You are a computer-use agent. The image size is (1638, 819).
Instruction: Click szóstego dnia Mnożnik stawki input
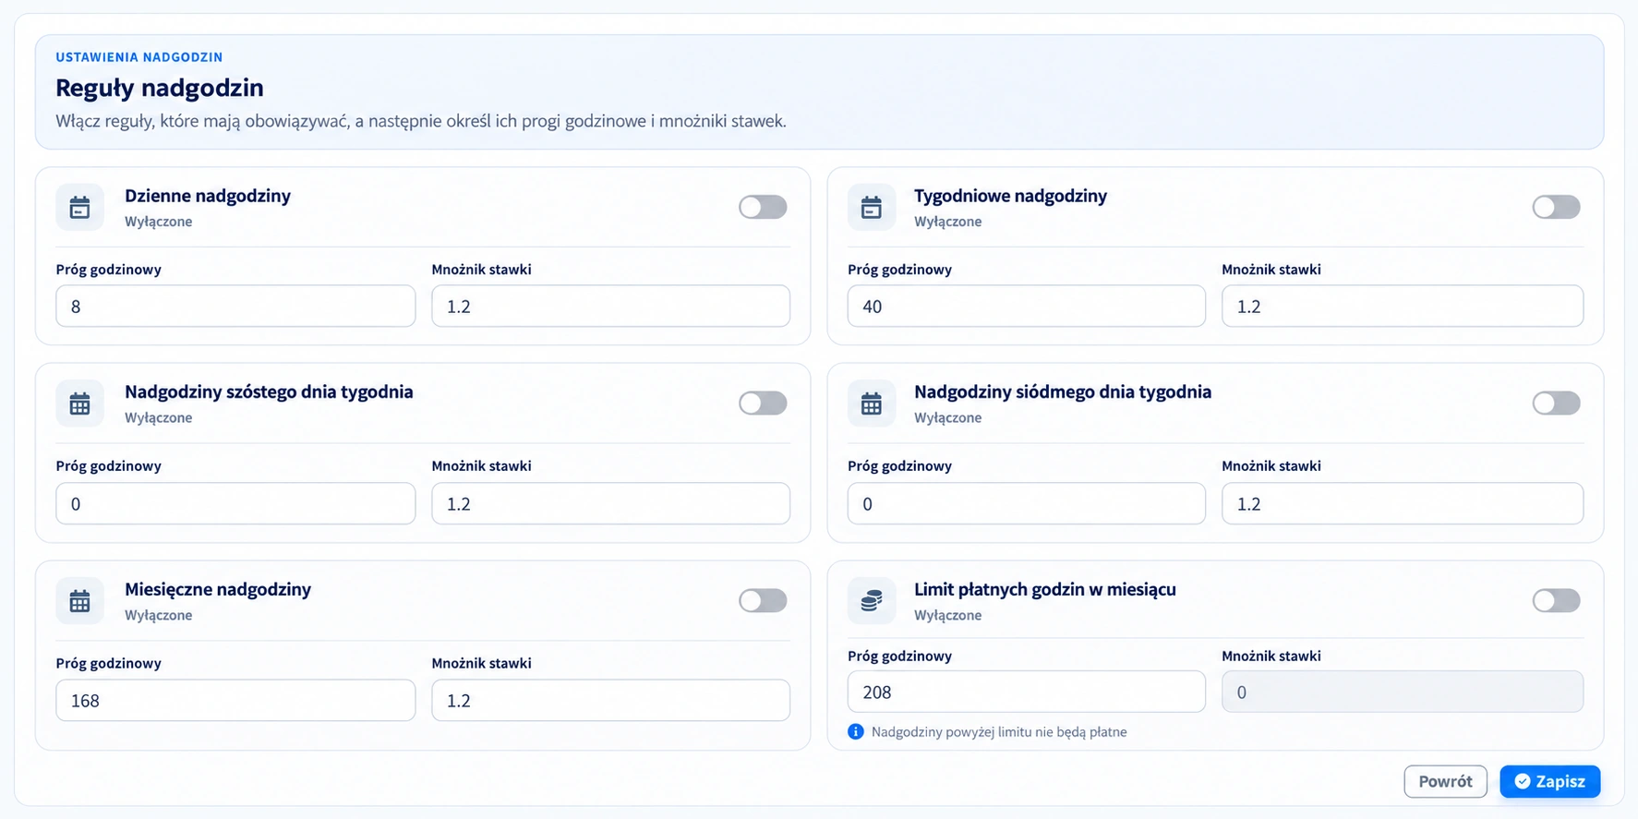610,503
